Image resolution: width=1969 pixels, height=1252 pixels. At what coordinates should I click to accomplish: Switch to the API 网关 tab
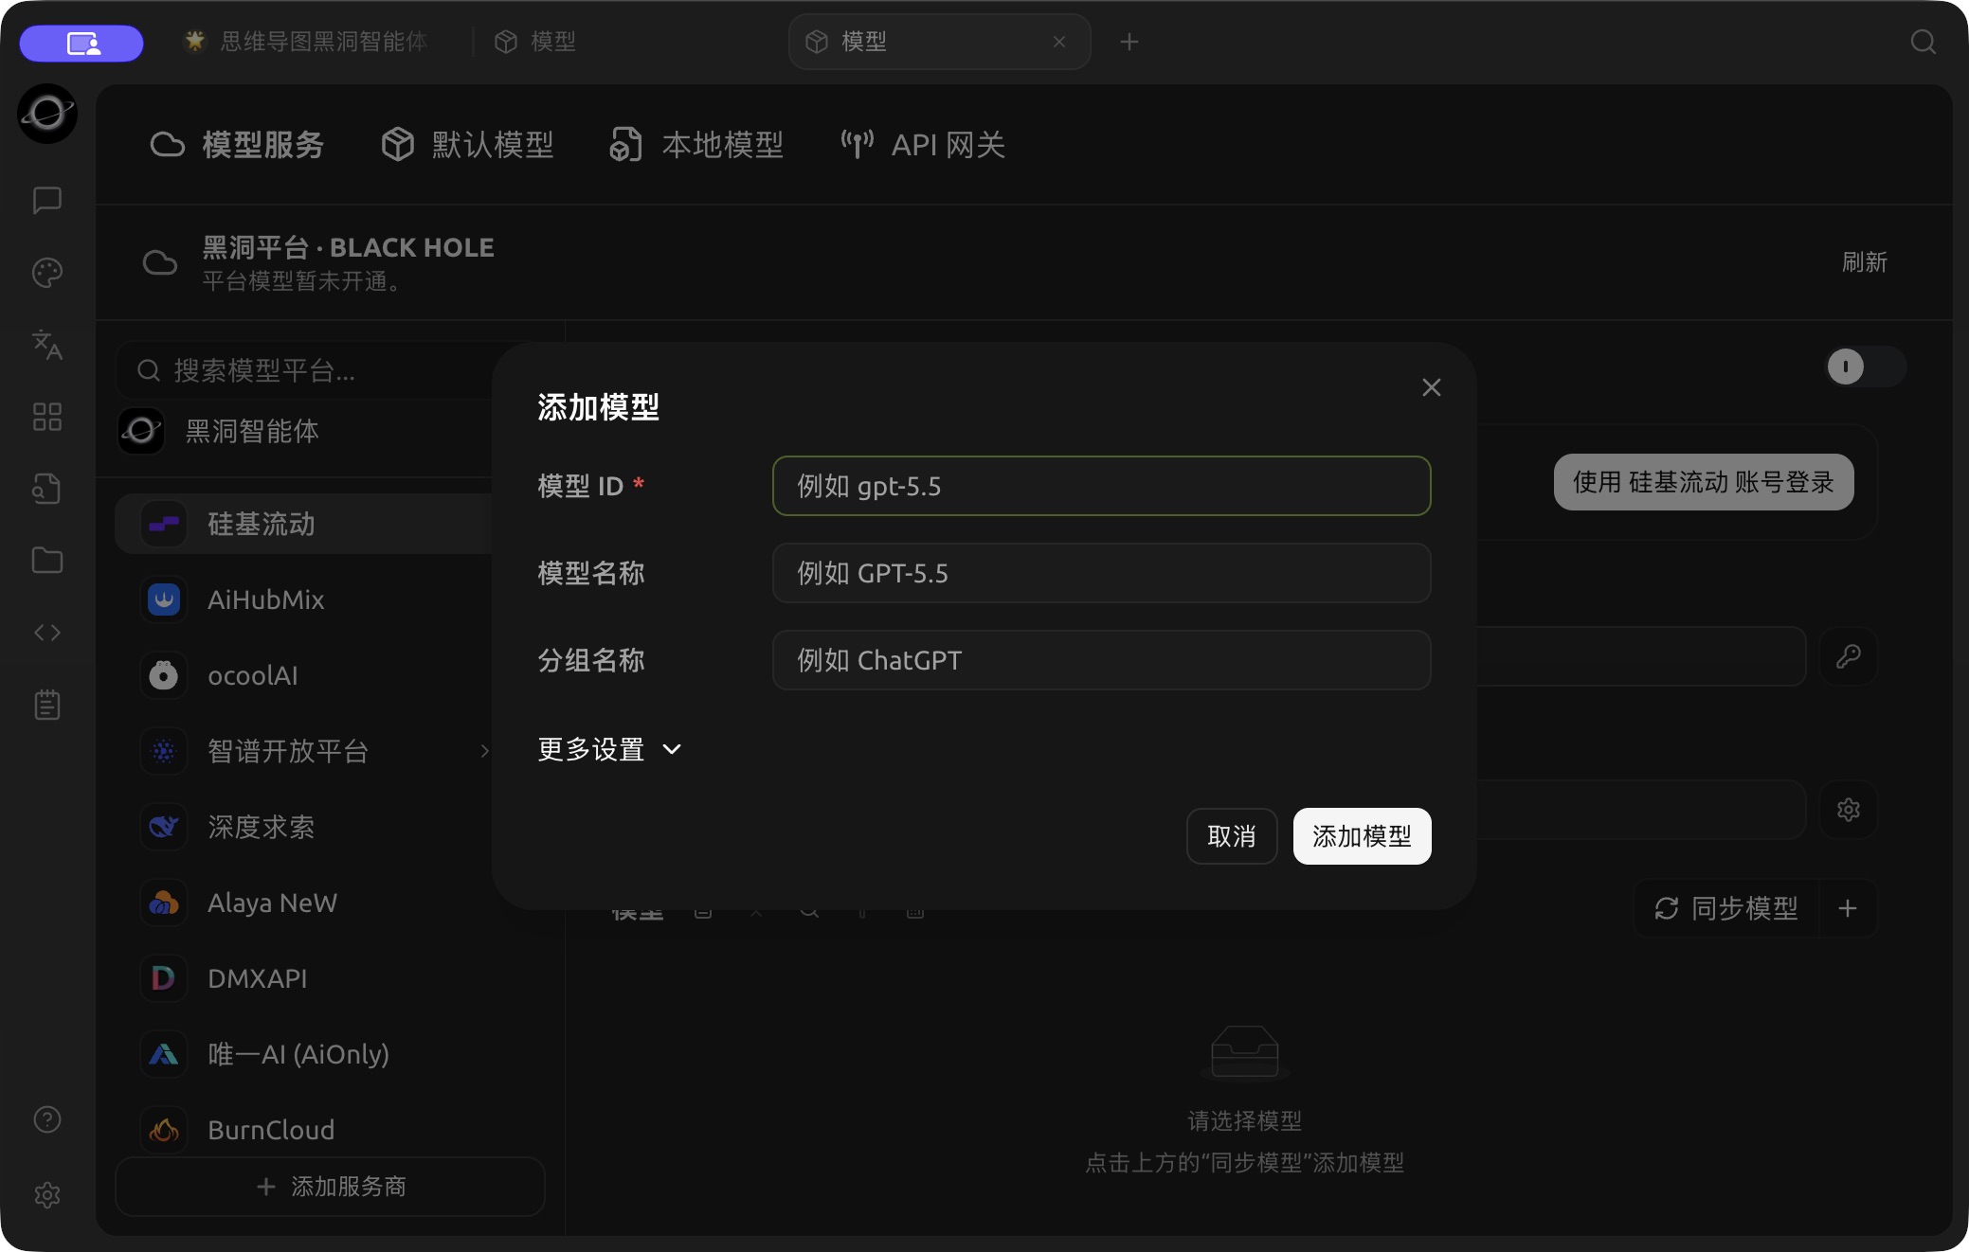click(x=923, y=145)
